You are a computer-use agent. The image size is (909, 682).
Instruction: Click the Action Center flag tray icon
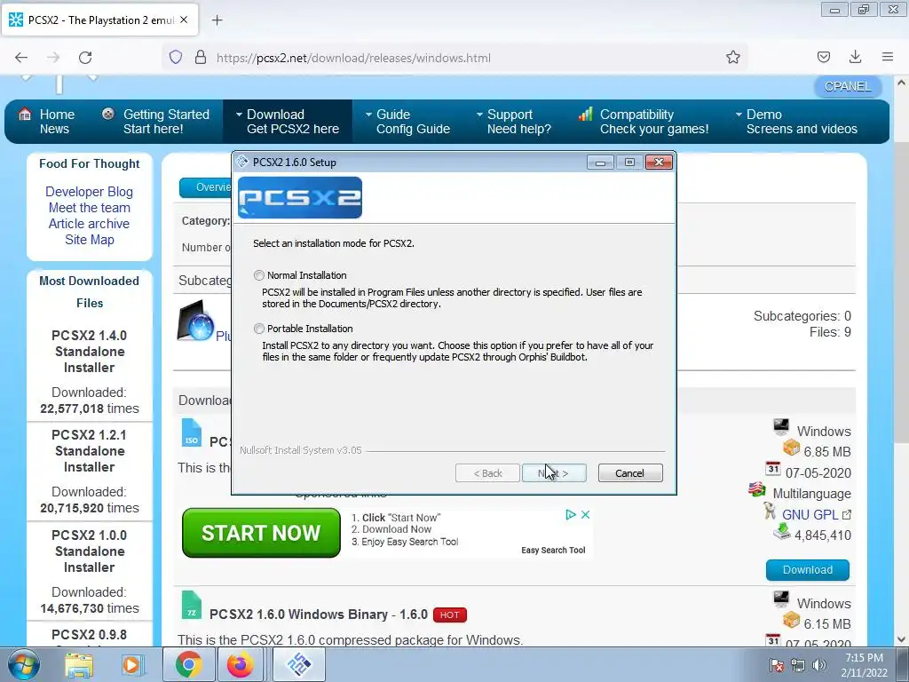click(x=777, y=665)
